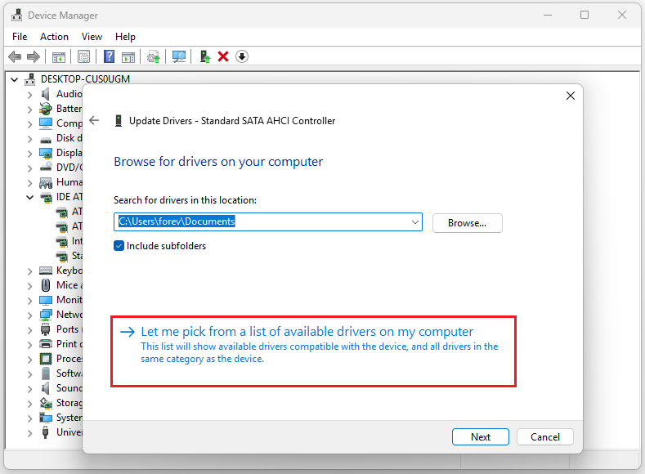Click the Monitors category icon
The image size is (645, 474).
(46, 300)
